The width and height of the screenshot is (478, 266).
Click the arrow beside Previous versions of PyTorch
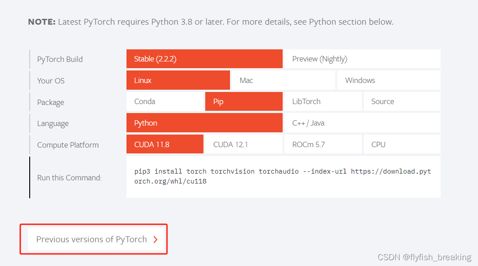155,240
